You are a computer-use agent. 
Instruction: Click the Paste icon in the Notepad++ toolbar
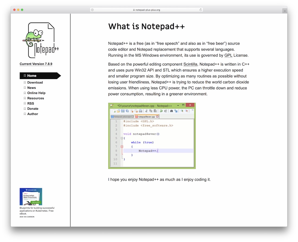(x=155, y=111)
